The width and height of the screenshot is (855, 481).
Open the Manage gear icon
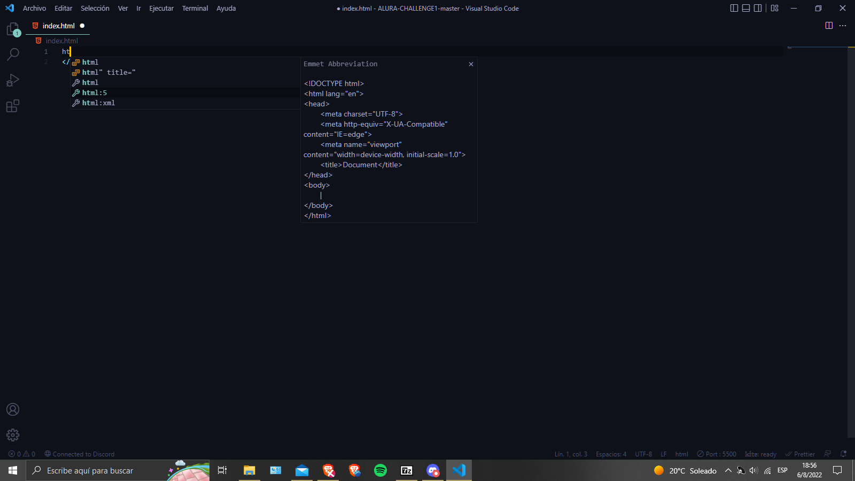point(13,435)
